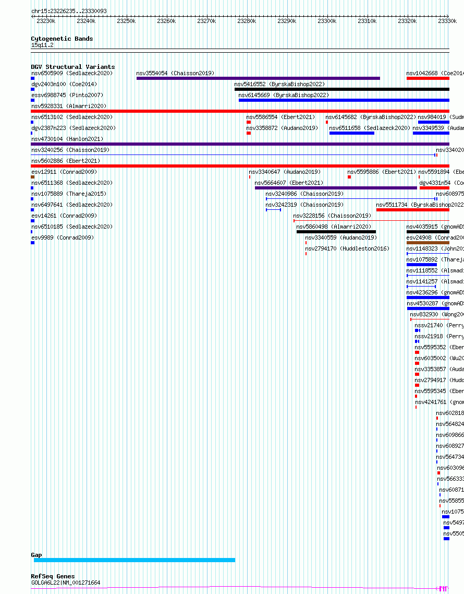Select variant nsv5416552 (ByrskaBishop2022) label

[x=279, y=84]
